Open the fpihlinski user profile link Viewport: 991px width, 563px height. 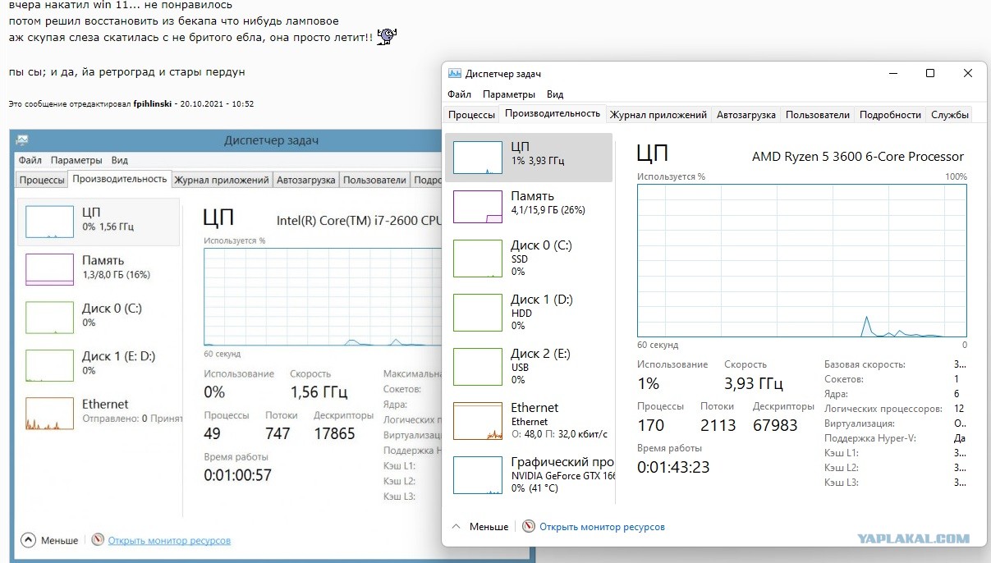[153, 104]
